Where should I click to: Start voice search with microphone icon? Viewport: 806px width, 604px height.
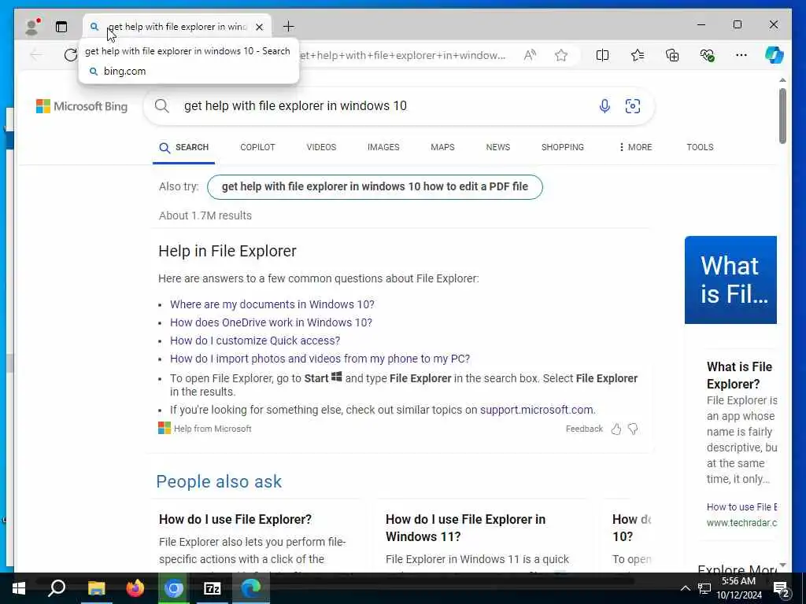click(x=605, y=106)
